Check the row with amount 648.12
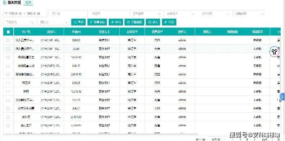Screen dimensions: 285x141 click(8, 66)
